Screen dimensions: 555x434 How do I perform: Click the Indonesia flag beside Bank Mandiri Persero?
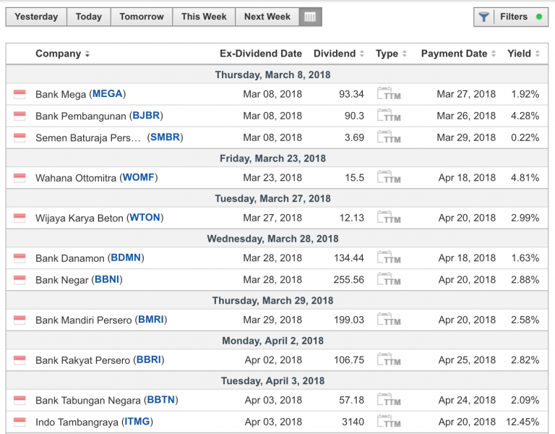coord(20,320)
